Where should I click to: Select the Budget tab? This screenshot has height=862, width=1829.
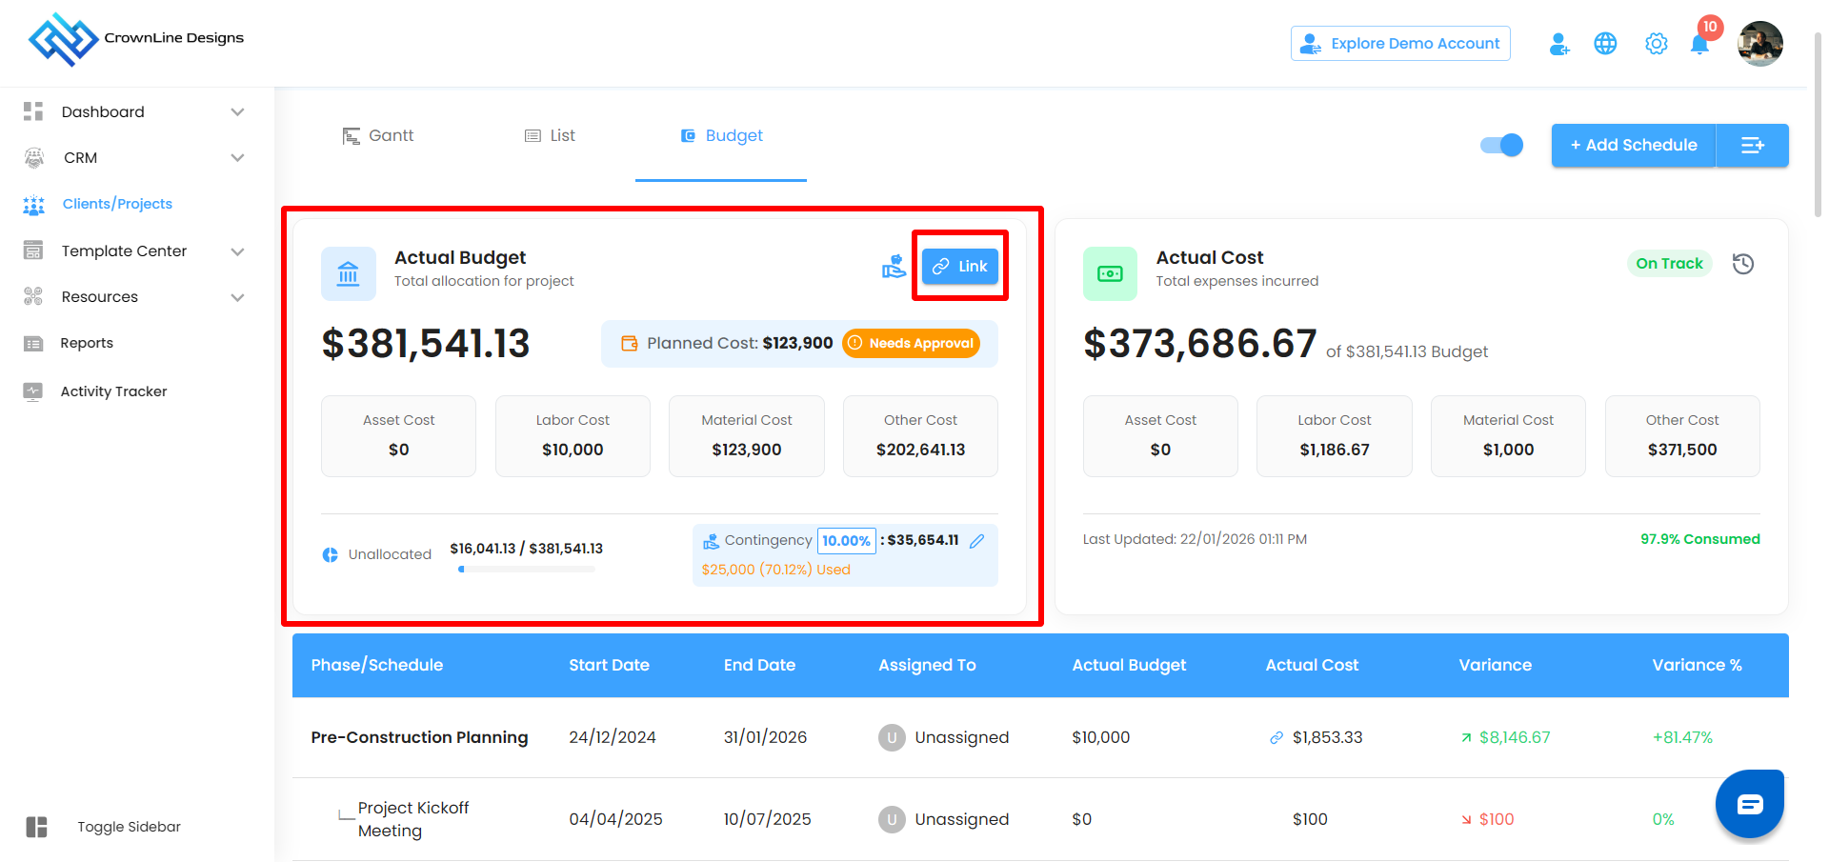[x=721, y=136]
